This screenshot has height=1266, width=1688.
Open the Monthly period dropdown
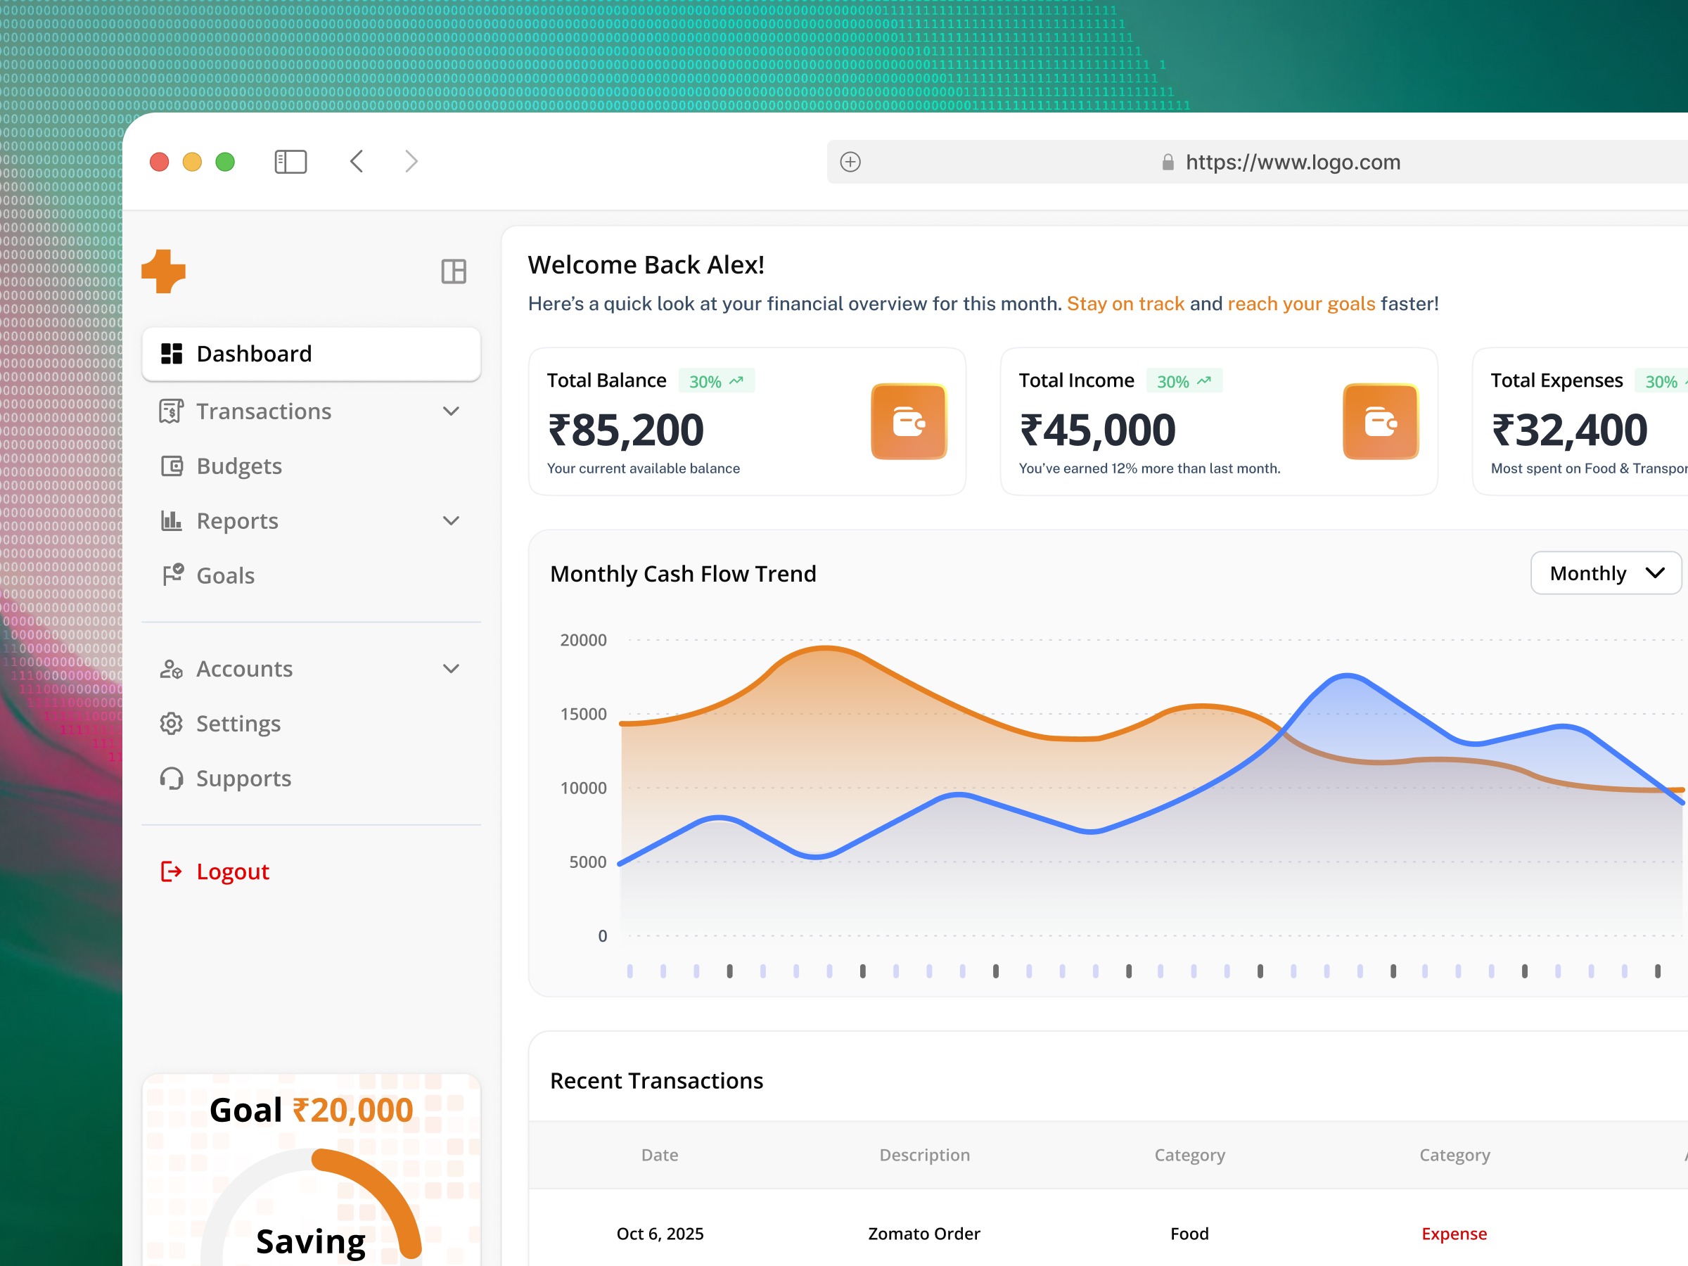(1606, 573)
